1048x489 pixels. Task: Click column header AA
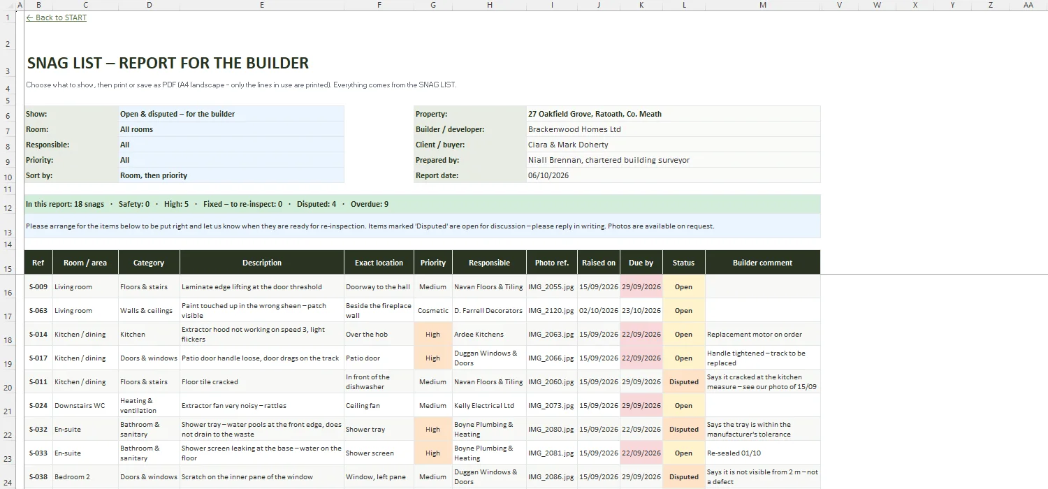1028,5
